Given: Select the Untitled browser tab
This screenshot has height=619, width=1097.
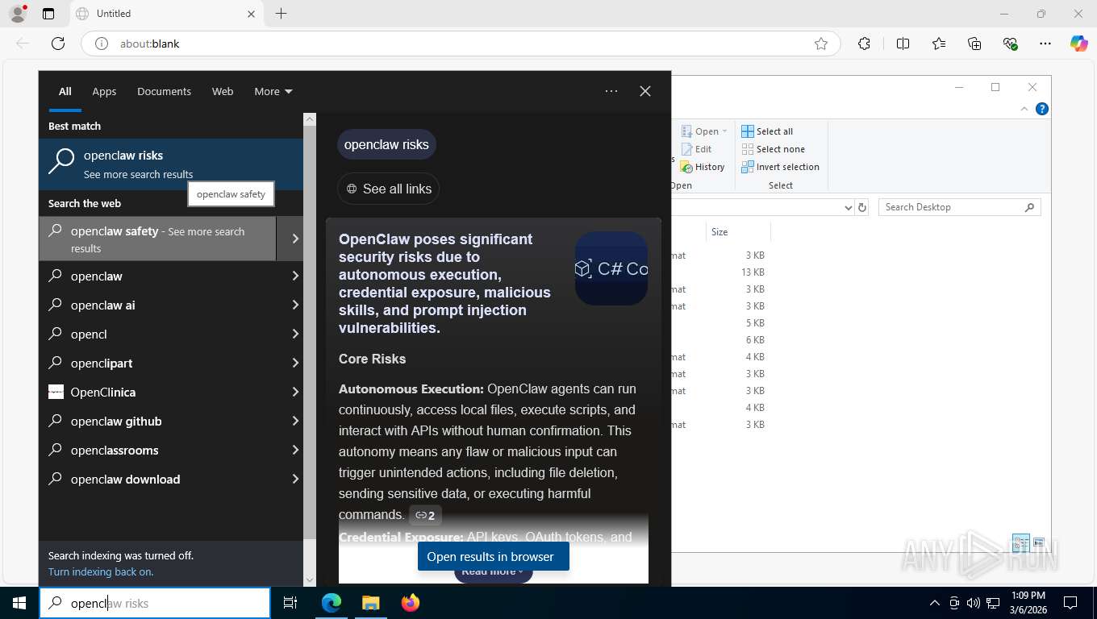Looking at the screenshot, I should click(x=165, y=14).
